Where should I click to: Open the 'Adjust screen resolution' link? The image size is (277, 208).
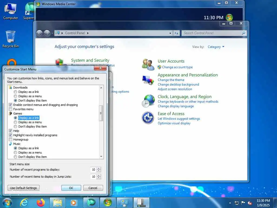pyautogui.click(x=175, y=89)
